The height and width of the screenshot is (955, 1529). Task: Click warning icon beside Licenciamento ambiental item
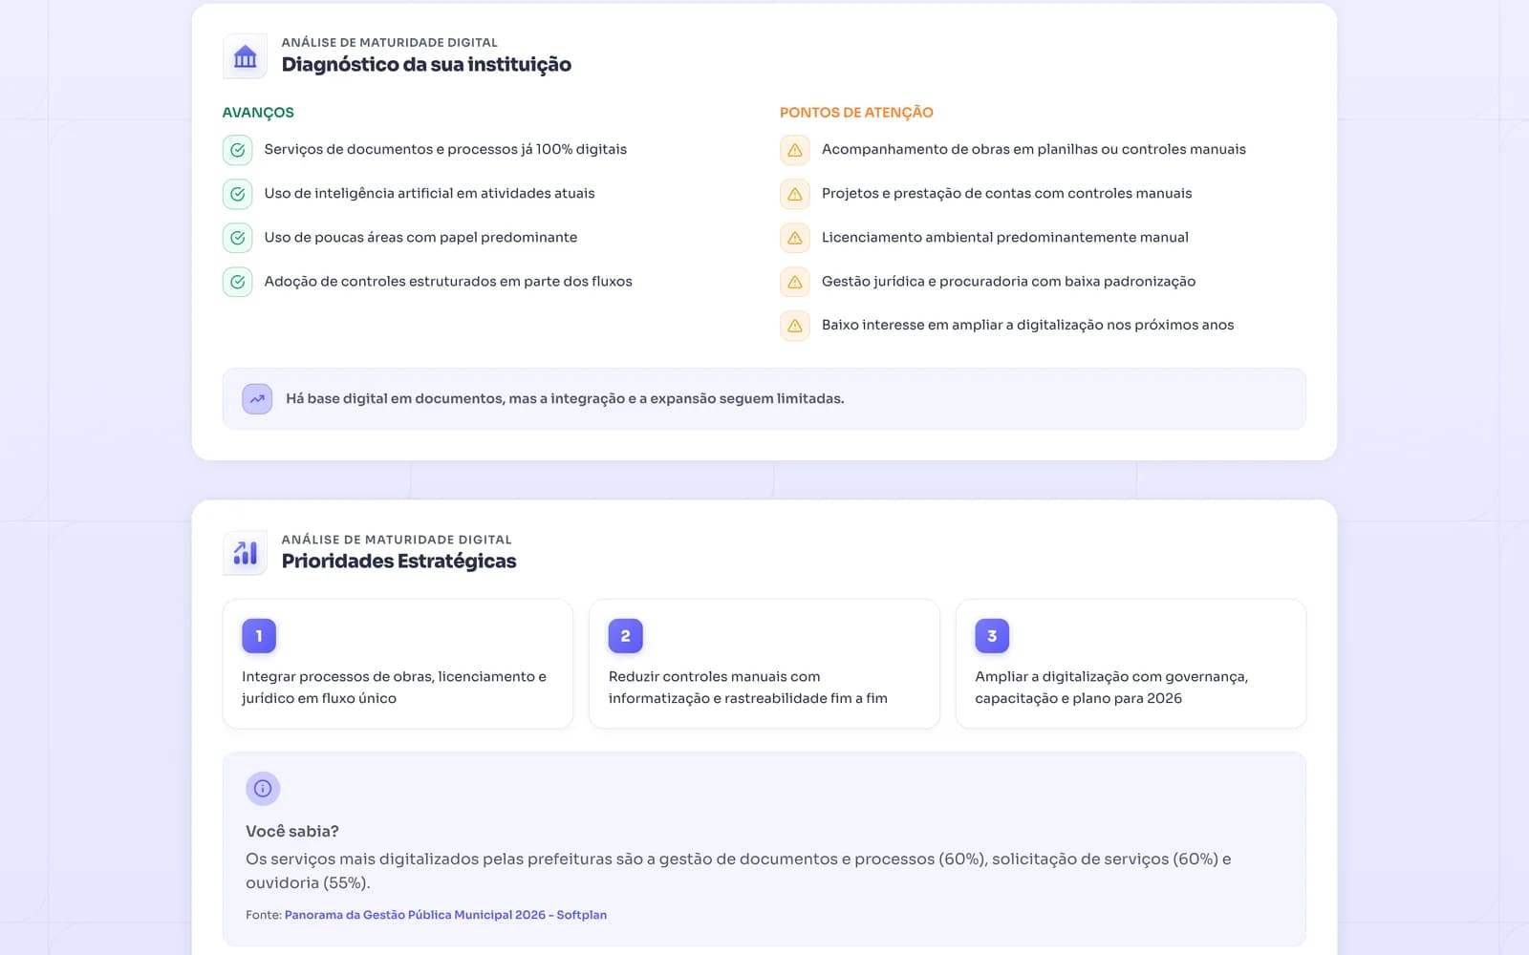pos(795,238)
